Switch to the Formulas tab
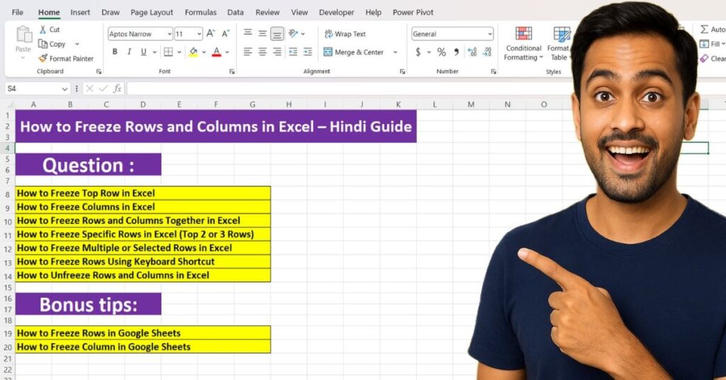The width and height of the screenshot is (726, 380). (201, 13)
